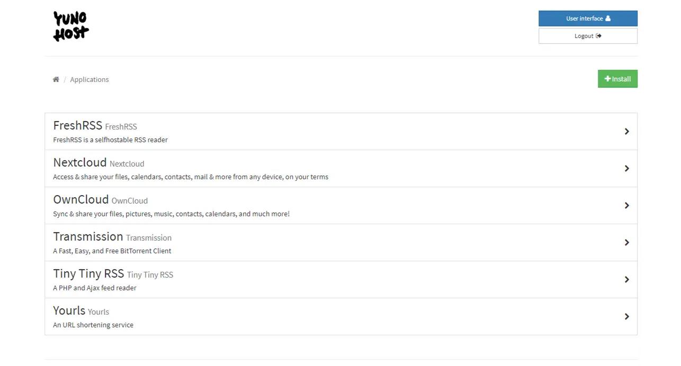The image size is (681, 366).
Task: Expand the FreshRSS entry chevron
Action: [626, 131]
